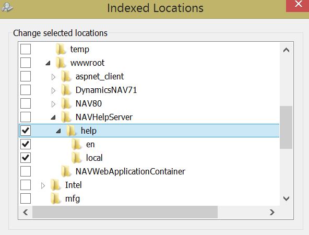The width and height of the screenshot is (309, 235).
Task: Click the Indexed Locations title bar icon
Action: (7, 7)
